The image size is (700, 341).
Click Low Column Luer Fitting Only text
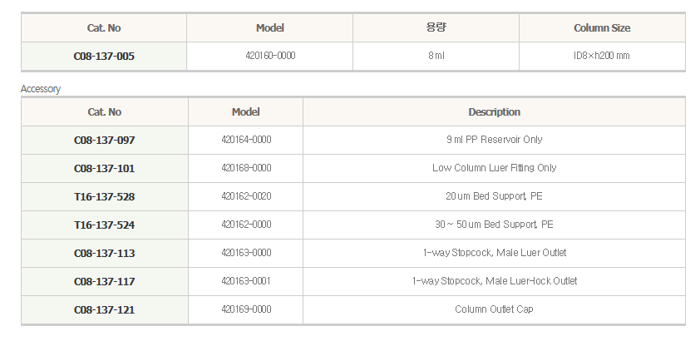tap(494, 168)
